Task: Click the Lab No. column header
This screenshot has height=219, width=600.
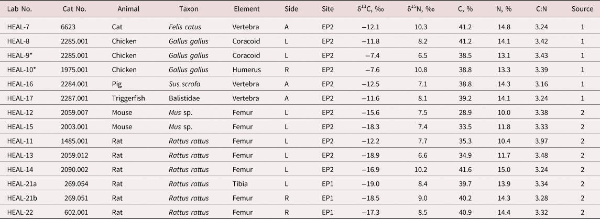Action: pyautogui.click(x=19, y=9)
